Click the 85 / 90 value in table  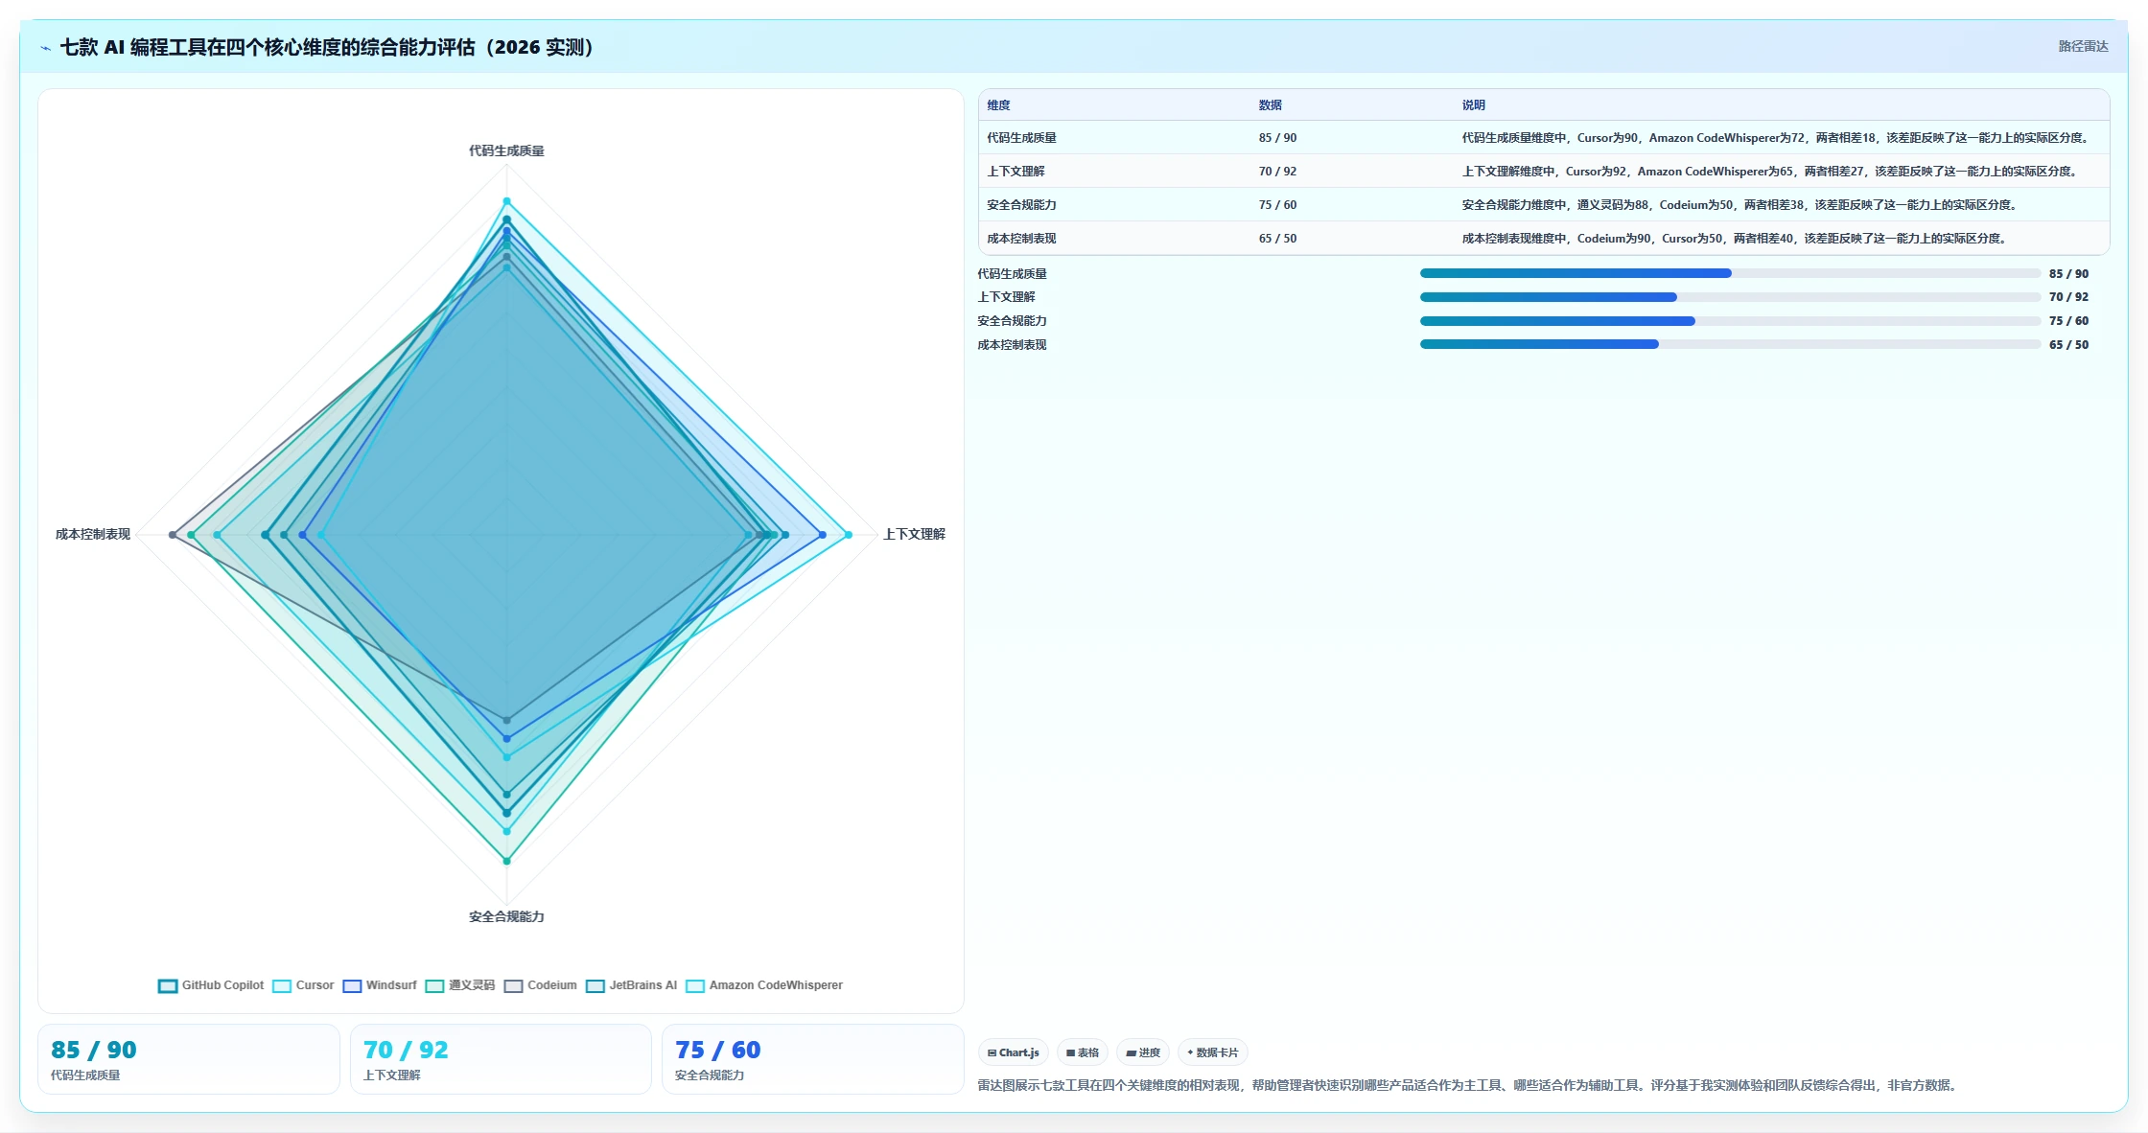point(1277,138)
